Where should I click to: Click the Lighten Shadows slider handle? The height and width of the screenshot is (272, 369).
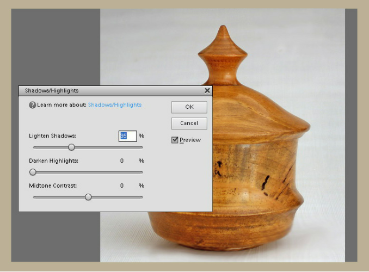click(71, 147)
